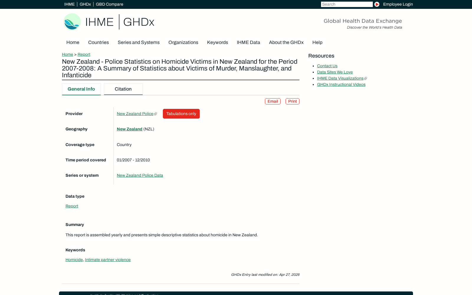Open IHME Data Visualizations link
This screenshot has width=472, height=295.
(340, 78)
